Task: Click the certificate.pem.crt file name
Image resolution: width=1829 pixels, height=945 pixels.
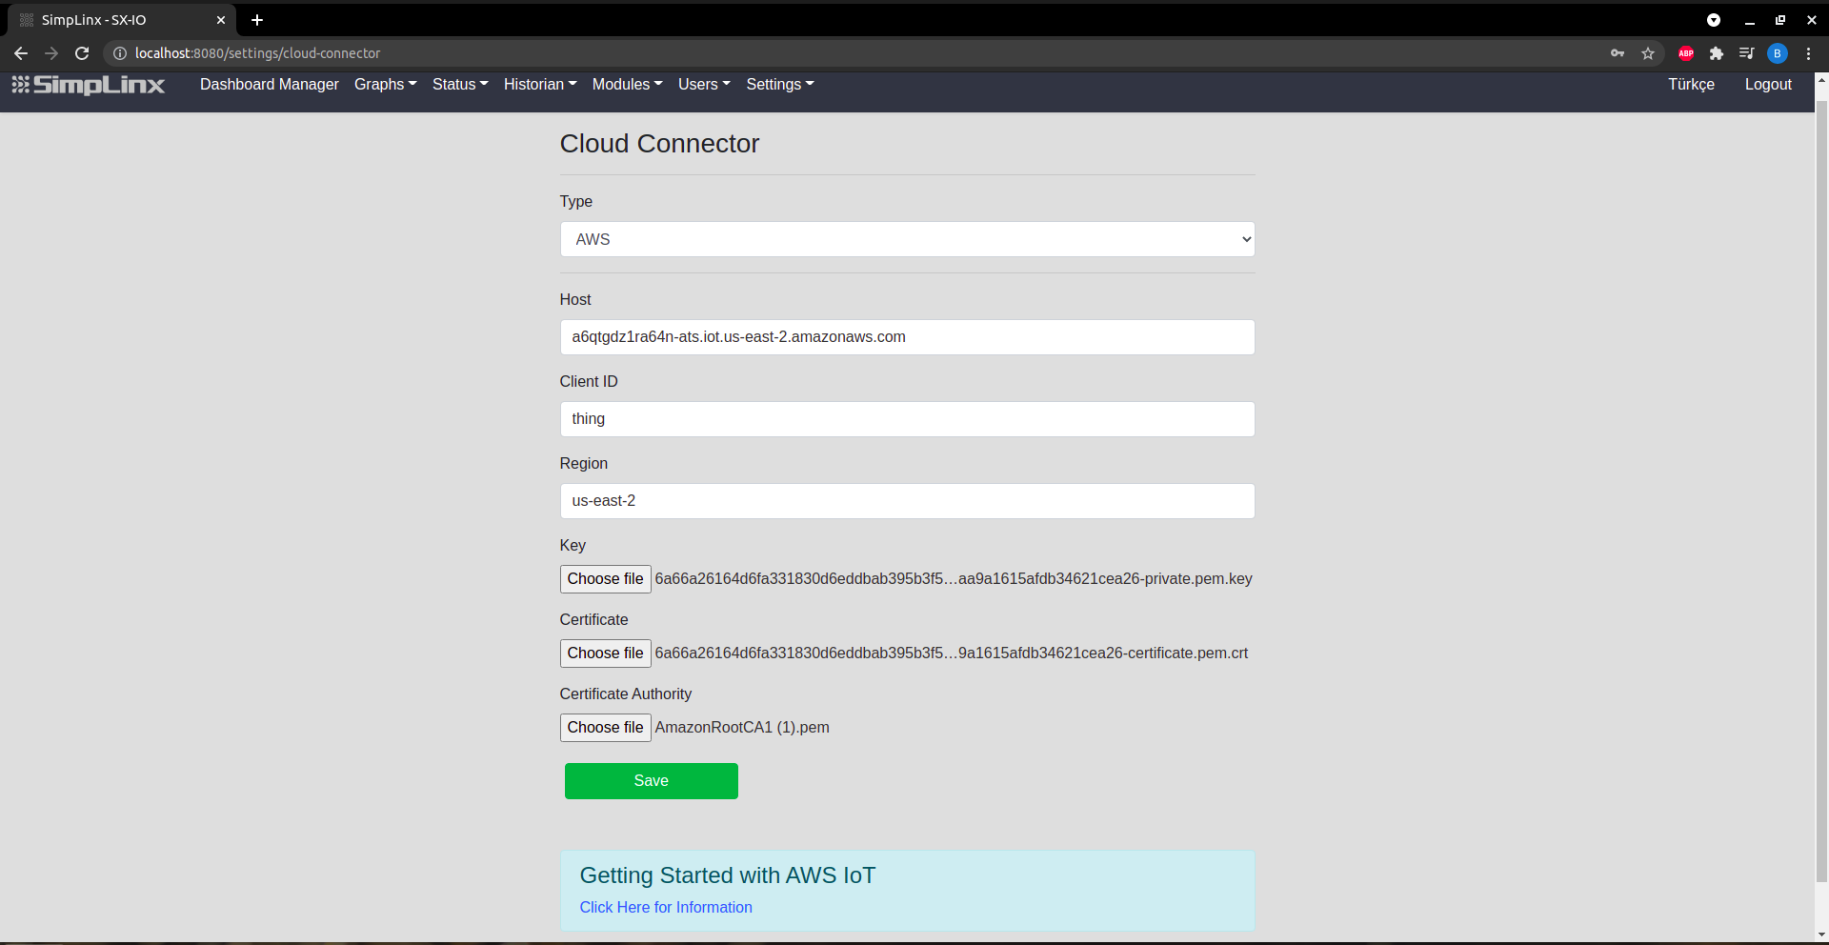Action: 952,653
